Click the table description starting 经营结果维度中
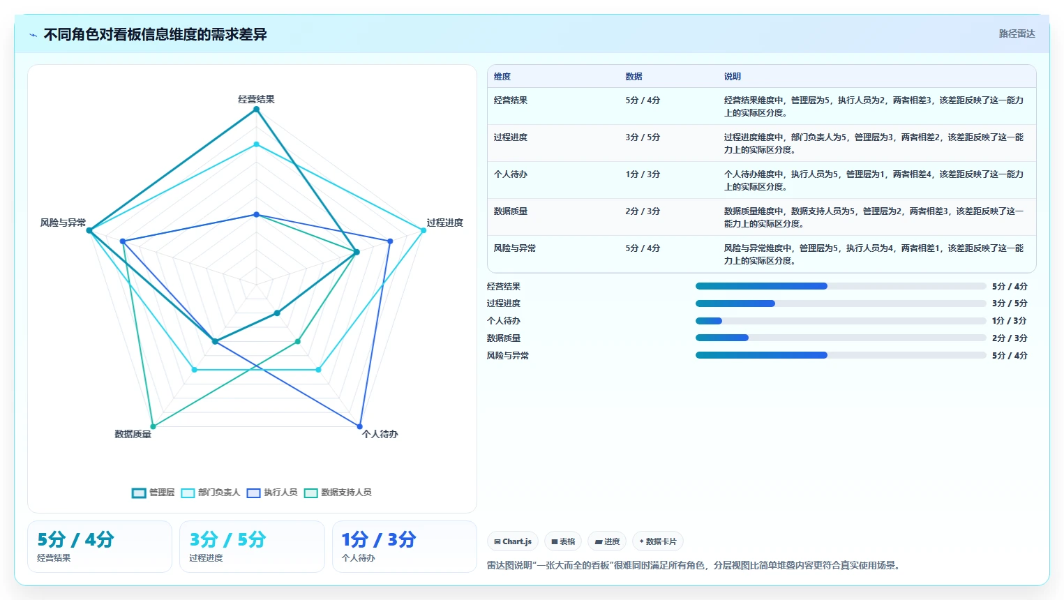Viewport: 1064px width, 600px height. pyautogui.click(x=874, y=107)
